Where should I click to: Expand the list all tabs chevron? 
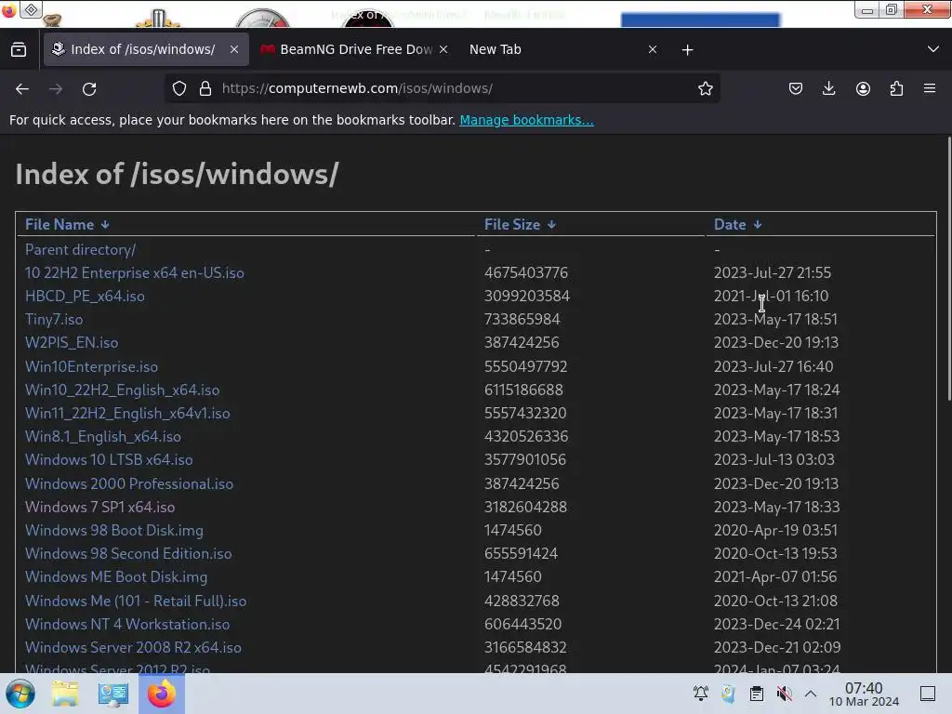click(x=933, y=49)
